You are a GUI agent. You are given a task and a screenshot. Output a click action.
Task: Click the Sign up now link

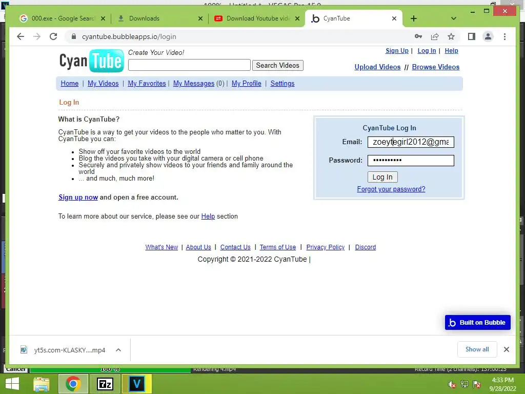coord(78,198)
